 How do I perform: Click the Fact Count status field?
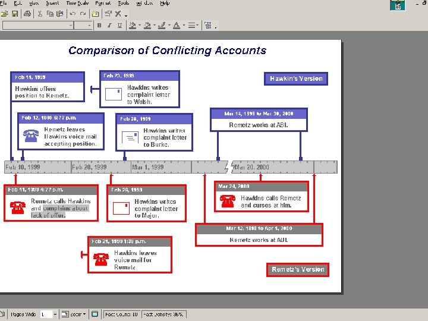point(122,314)
